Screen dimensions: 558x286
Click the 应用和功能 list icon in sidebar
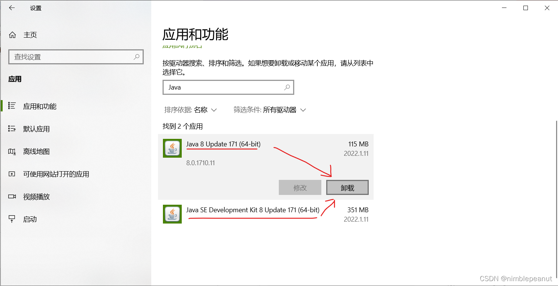[x=12, y=106]
